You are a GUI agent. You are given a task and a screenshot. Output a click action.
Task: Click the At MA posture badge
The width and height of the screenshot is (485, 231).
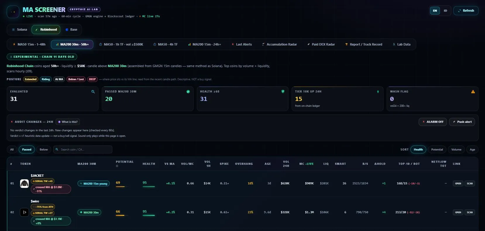coord(59,79)
